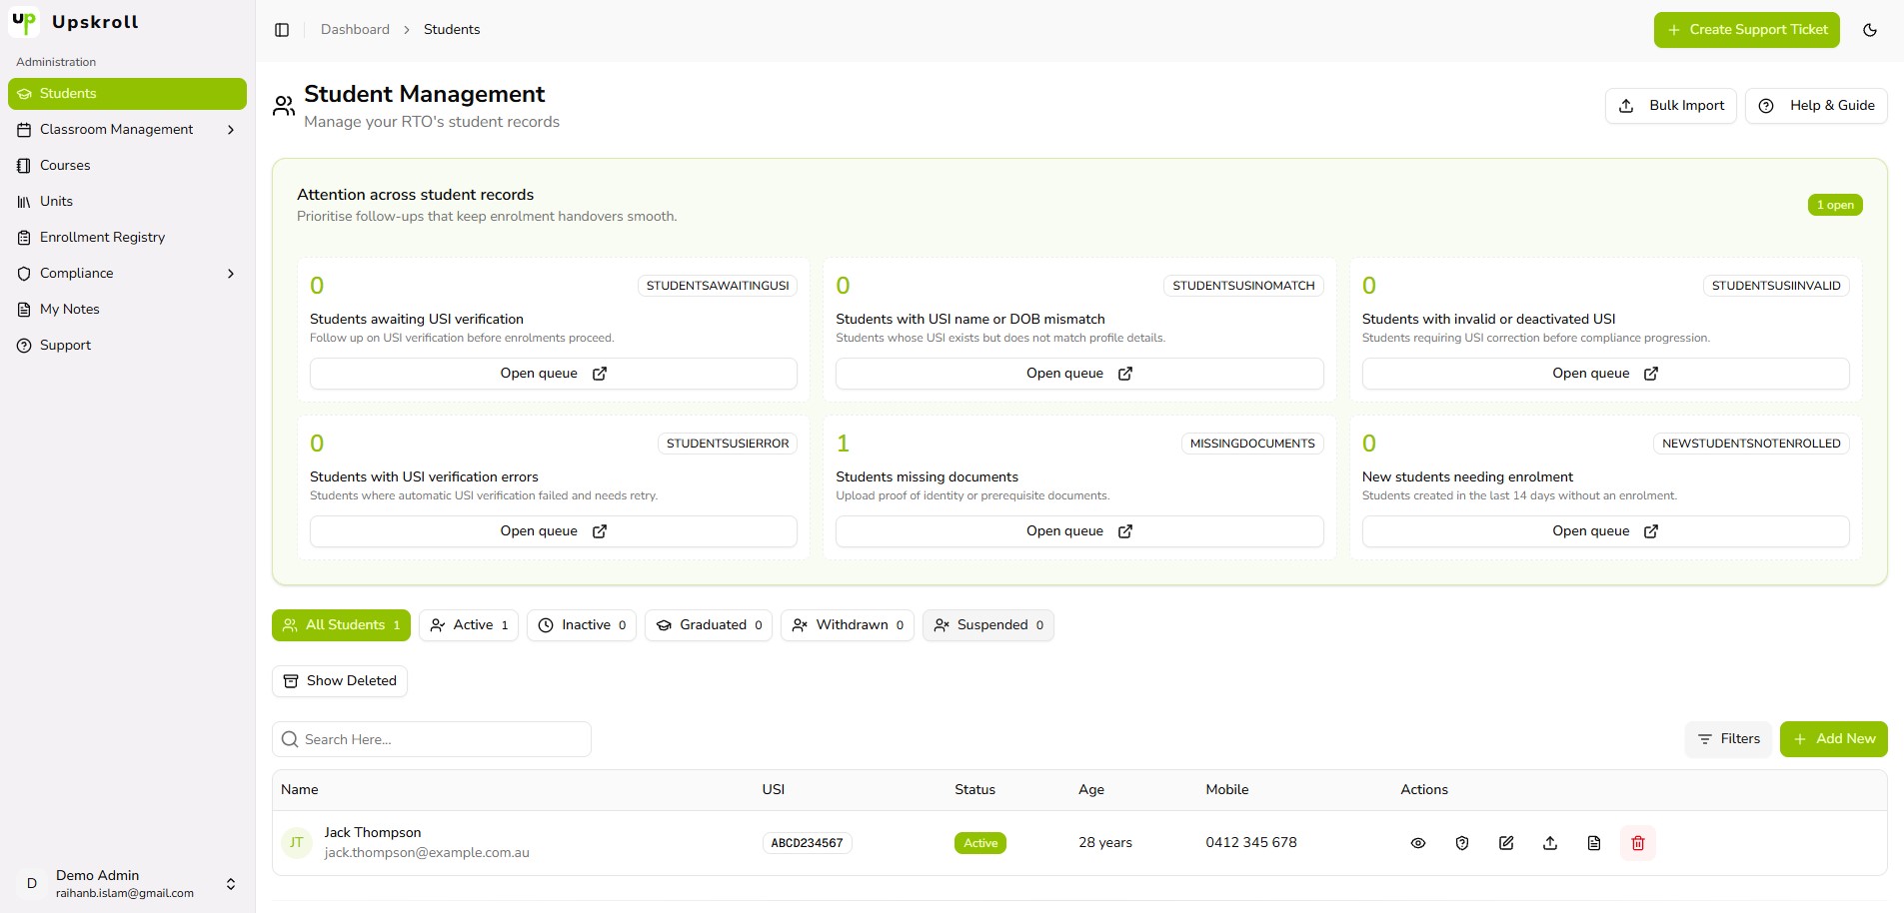Screen dimensions: 1904x913
Task: Click the USI code ABCD234567
Action: [x=807, y=843]
